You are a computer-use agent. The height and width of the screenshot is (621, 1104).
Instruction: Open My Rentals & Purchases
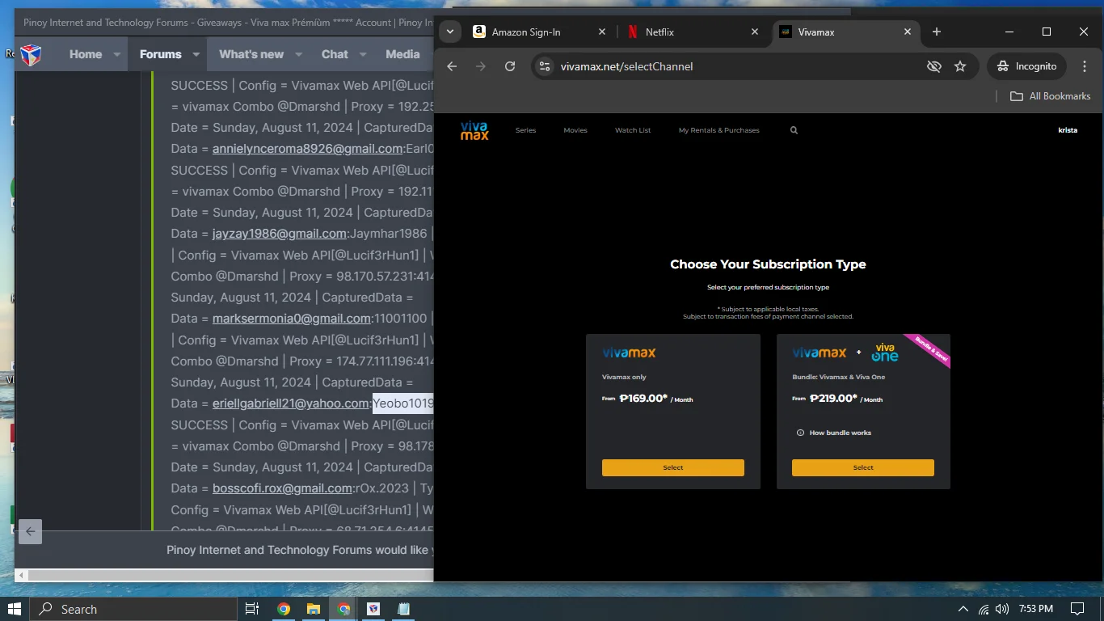719,130
